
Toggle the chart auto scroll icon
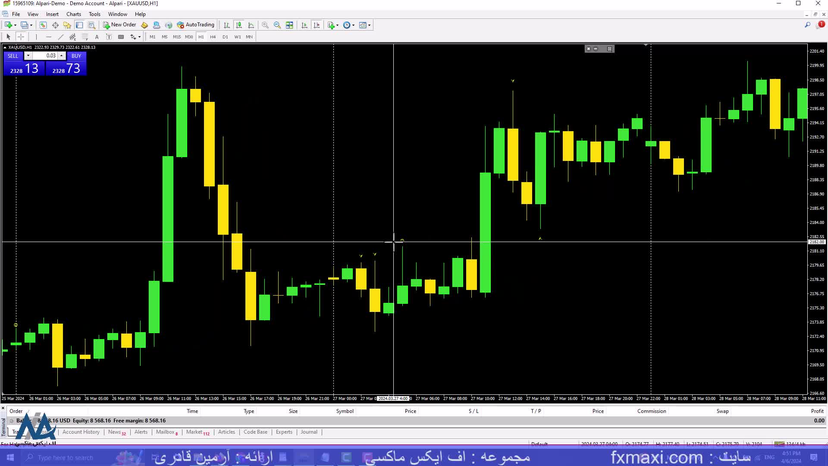[x=304, y=25]
